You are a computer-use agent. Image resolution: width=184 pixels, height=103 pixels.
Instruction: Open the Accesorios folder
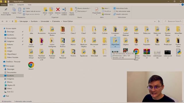point(41,30)
